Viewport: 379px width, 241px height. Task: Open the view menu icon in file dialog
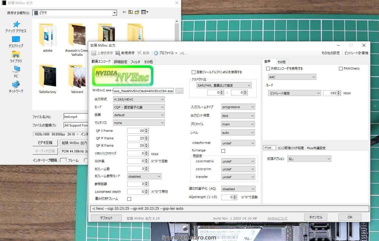[x=145, y=12]
